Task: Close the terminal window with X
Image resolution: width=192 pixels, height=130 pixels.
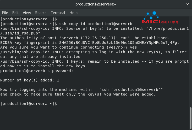Action: (187, 4)
